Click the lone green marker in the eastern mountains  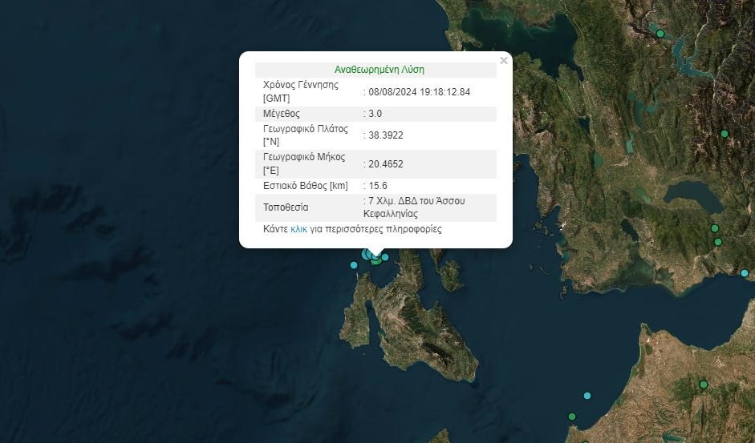(725, 133)
